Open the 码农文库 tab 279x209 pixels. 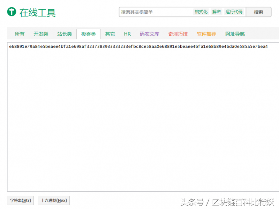tap(149, 34)
